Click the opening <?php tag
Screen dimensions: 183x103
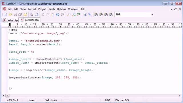[x=13, y=30]
